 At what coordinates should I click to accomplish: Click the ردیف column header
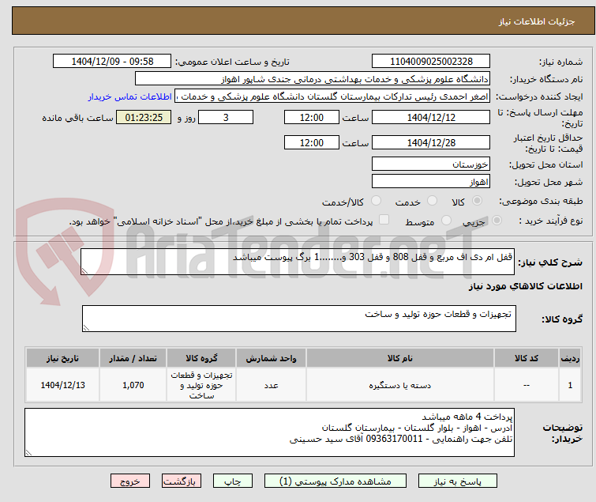(570, 358)
